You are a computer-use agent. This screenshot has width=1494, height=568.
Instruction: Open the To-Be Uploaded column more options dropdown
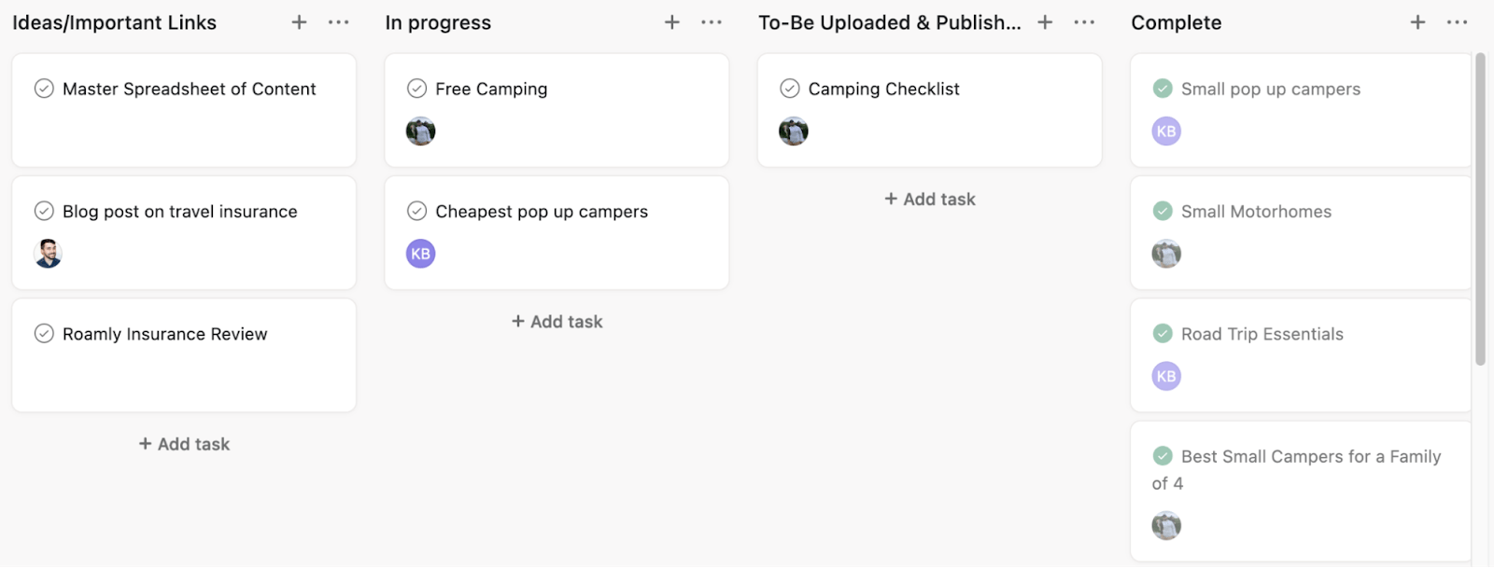[1083, 21]
